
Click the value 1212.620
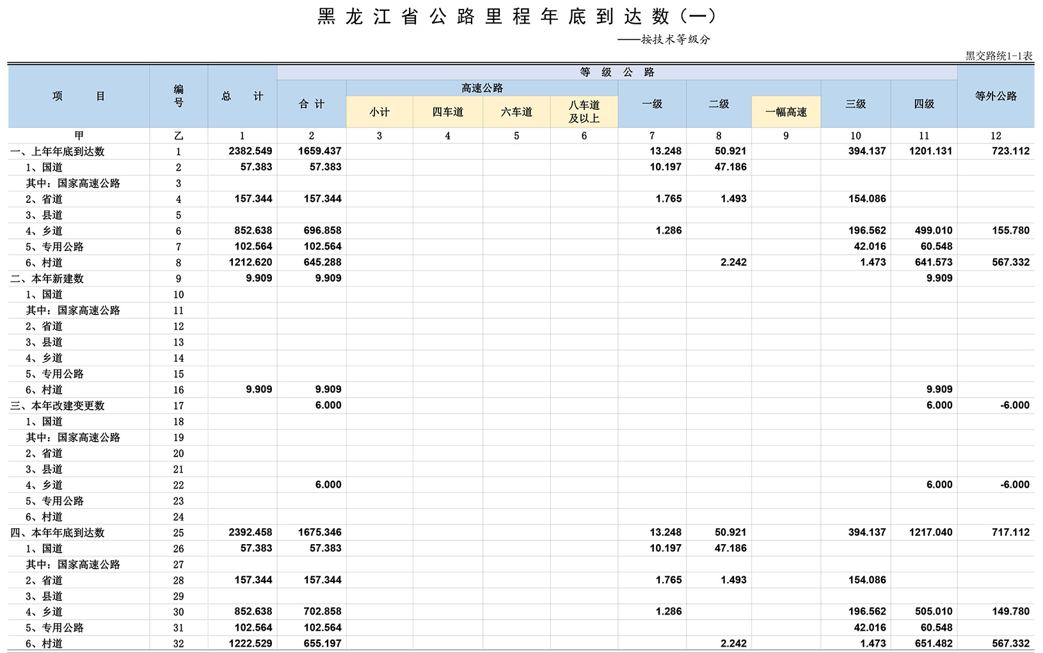point(250,262)
